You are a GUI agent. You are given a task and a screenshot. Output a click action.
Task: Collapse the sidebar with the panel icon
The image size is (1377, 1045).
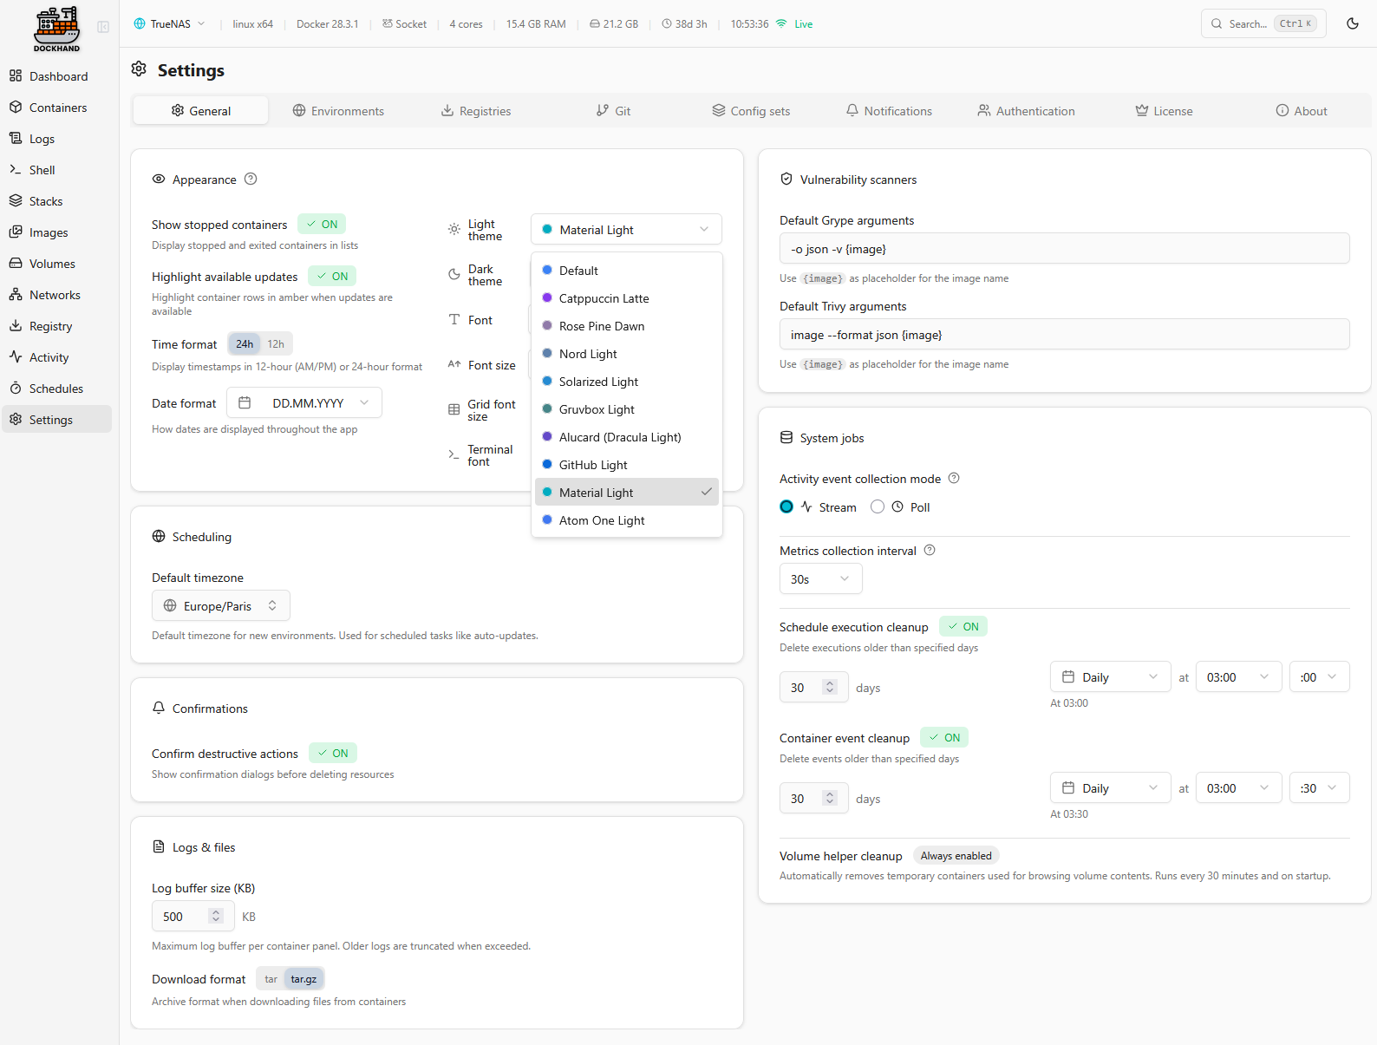[x=103, y=27]
